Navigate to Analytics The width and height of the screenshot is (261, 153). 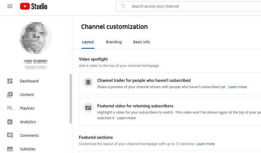[x=28, y=122]
